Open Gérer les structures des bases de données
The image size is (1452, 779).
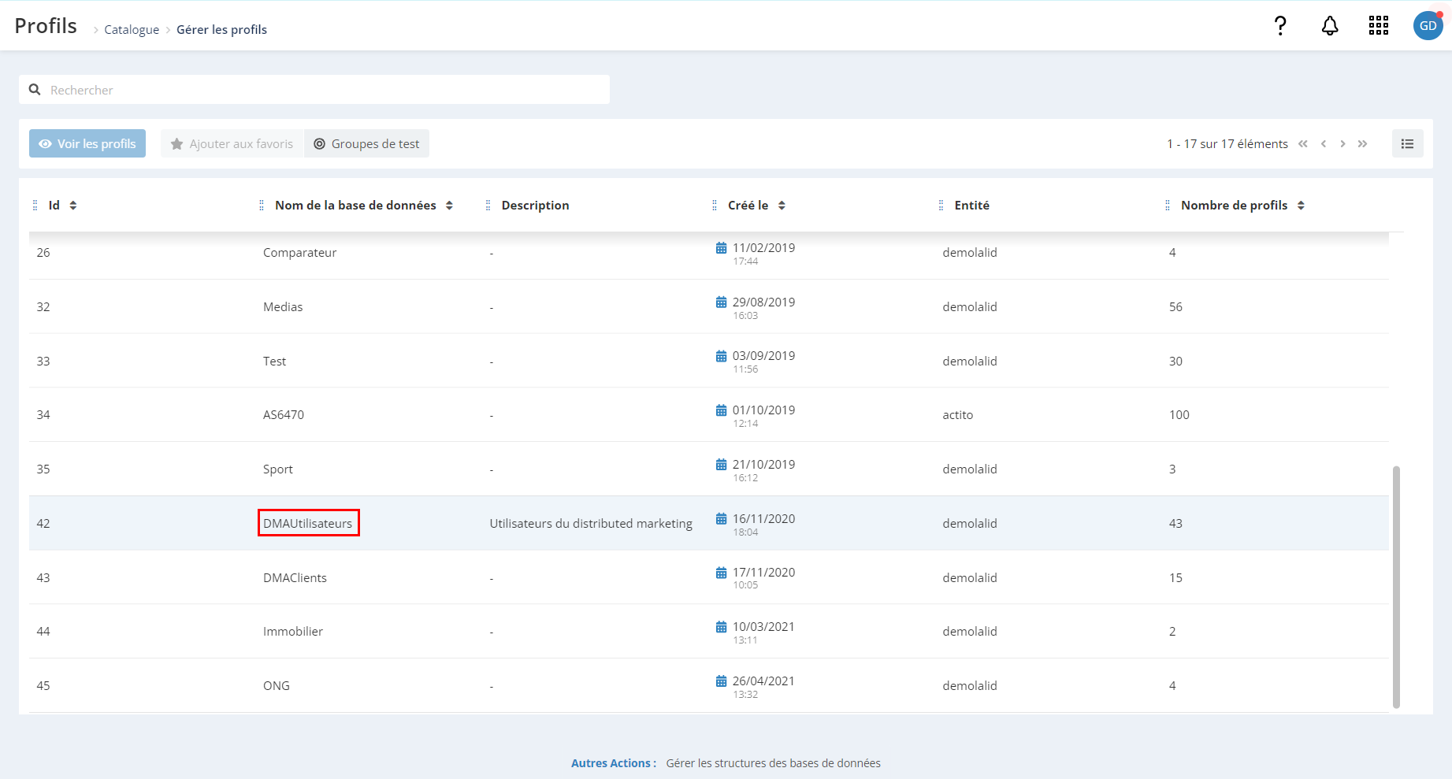coord(774,763)
